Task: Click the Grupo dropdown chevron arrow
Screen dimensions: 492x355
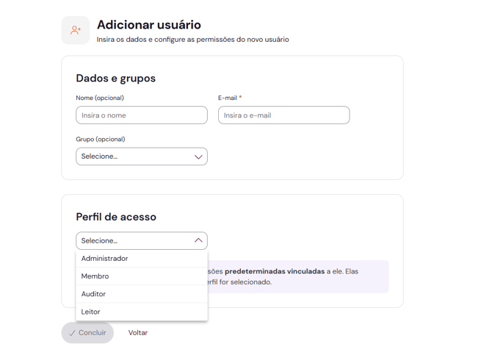Action: (198, 157)
